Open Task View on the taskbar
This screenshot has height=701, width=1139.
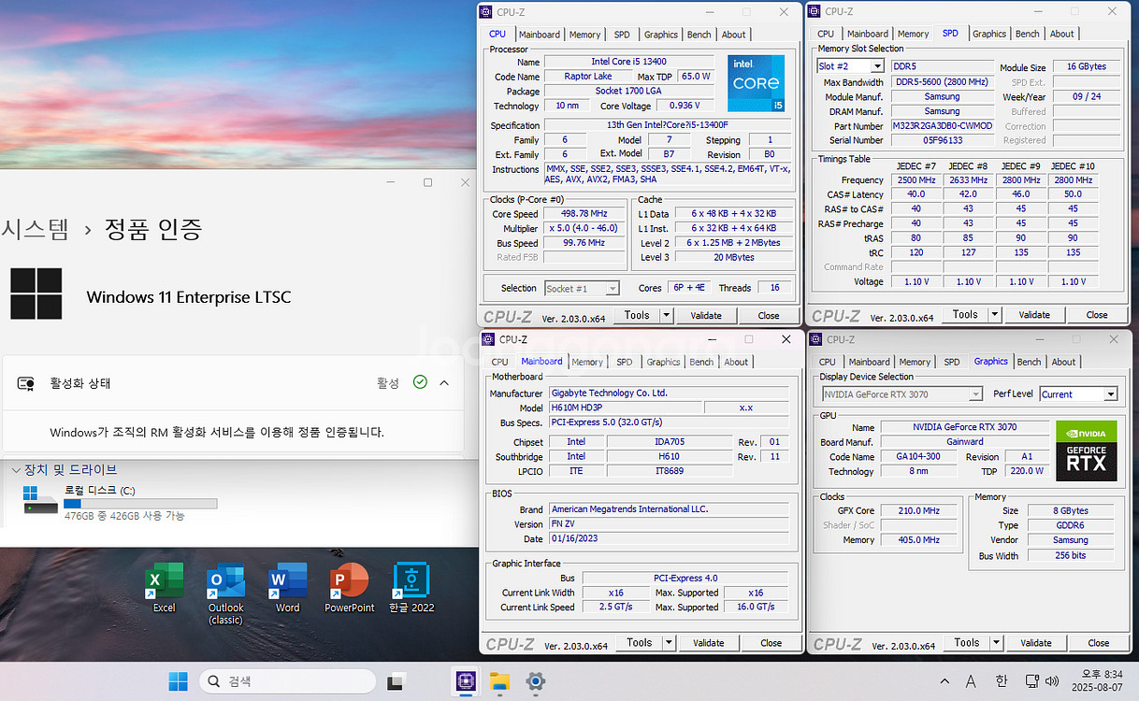396,681
